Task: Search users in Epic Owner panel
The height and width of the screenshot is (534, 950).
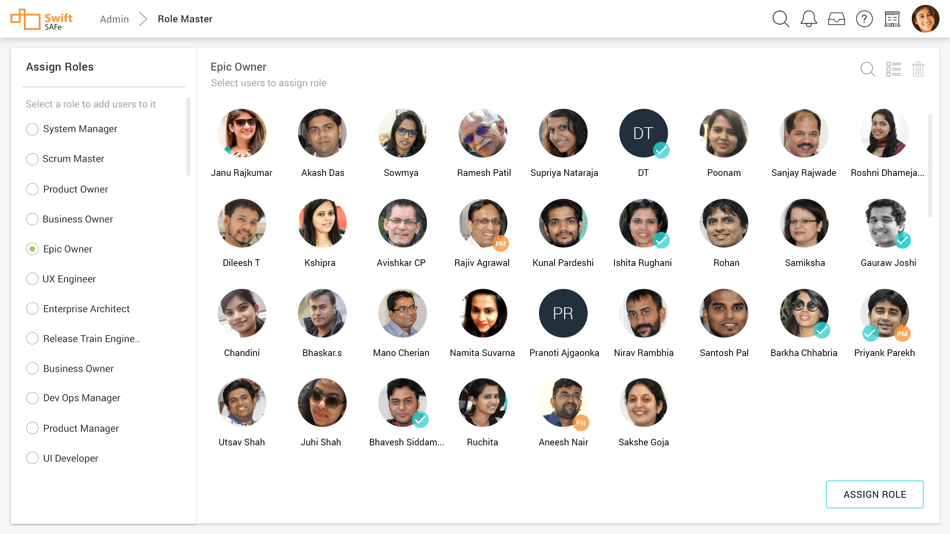Action: pos(867,69)
